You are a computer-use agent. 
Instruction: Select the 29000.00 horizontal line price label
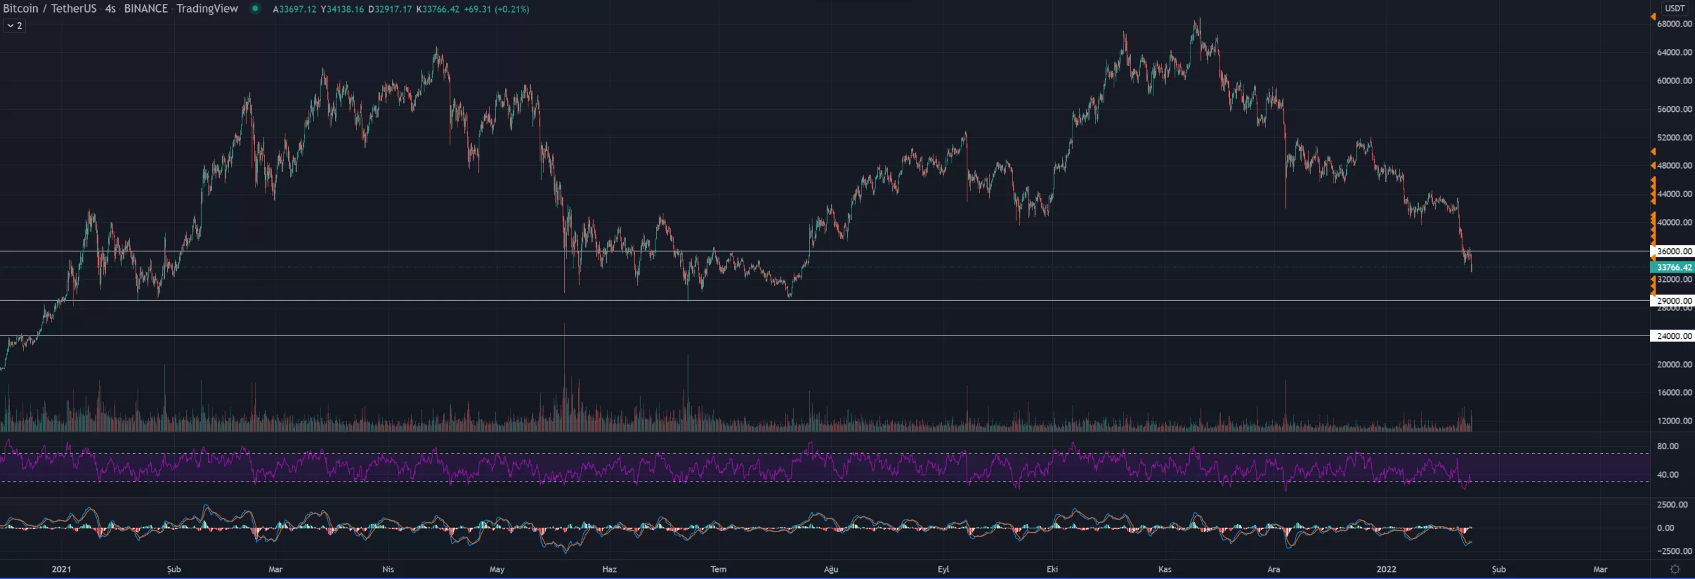pos(1674,301)
